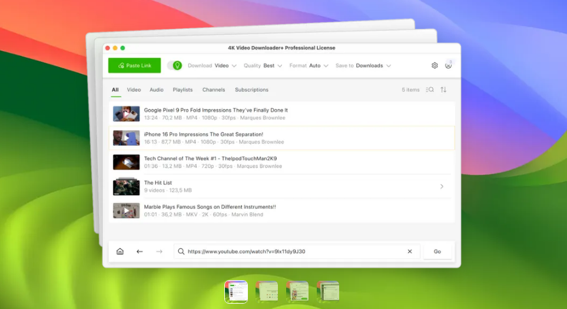The image size is (567, 309).
Task: Select the third screenshot thumbnail below window
Action: click(x=297, y=291)
